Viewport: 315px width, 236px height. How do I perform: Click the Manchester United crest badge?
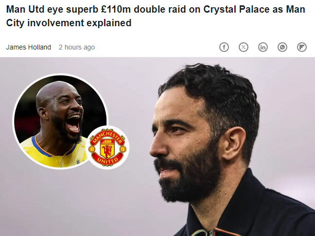pyautogui.click(x=107, y=148)
